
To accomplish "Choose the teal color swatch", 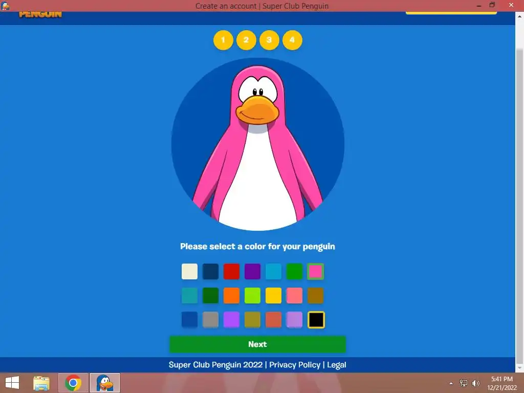I will (x=189, y=295).
